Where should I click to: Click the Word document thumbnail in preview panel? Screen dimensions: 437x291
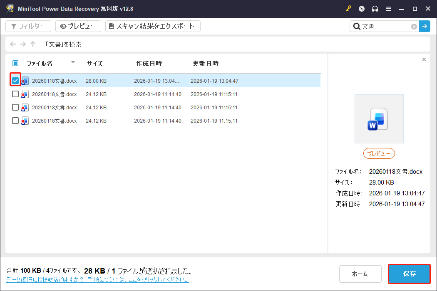[379, 119]
